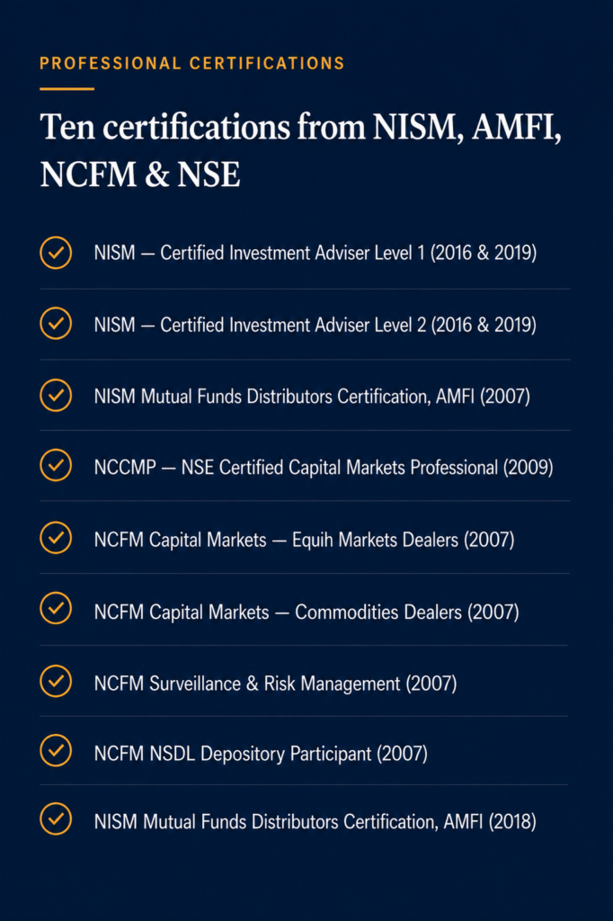Click NISM Mutual Funds Distributors Certification (2018) text
Viewport: 613px width, 921px height.
click(x=315, y=822)
